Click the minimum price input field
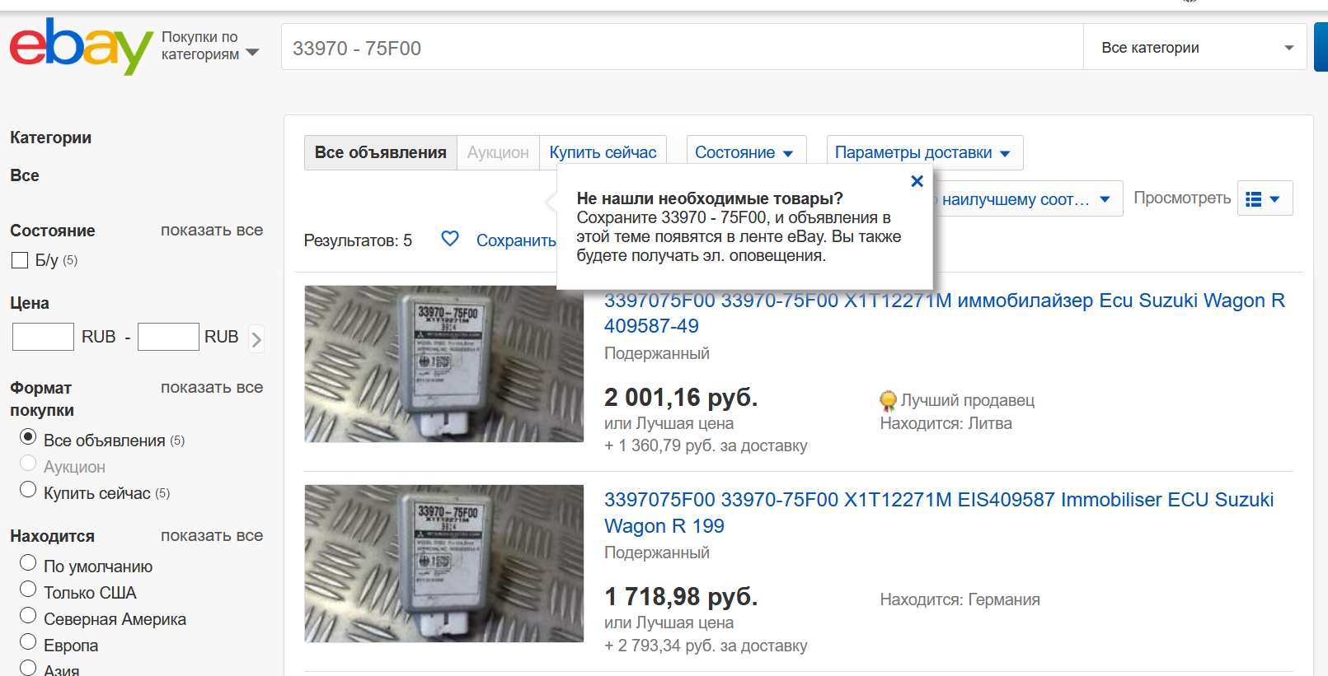 tap(43, 337)
